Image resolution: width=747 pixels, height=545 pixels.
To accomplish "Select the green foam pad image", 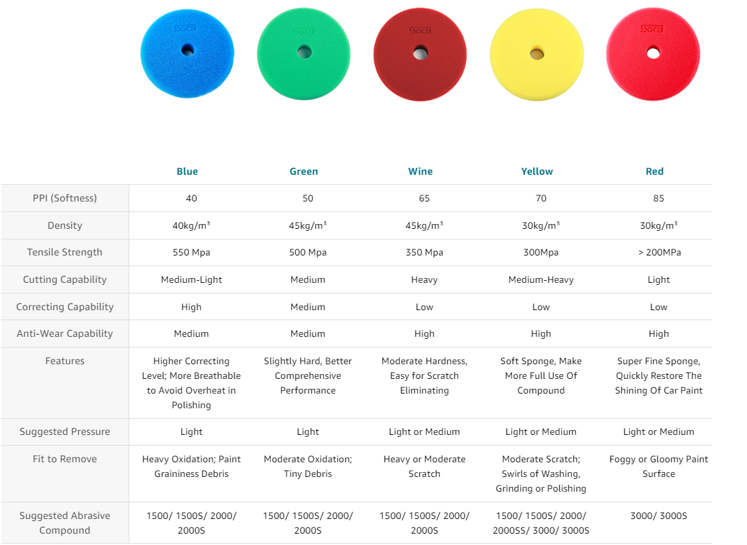I will [x=304, y=53].
